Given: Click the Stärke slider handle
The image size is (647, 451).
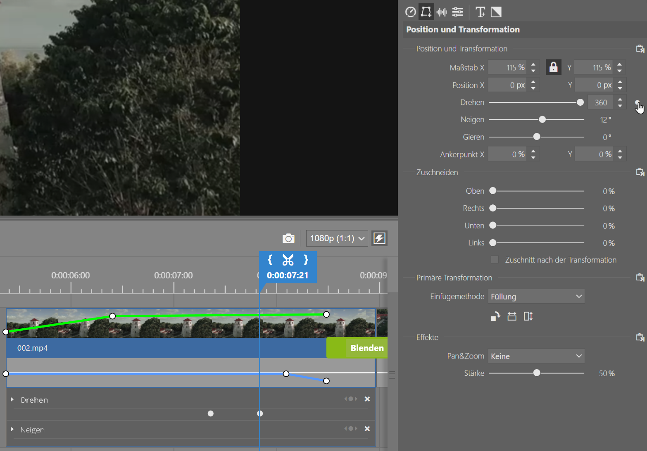Looking at the screenshot, I should click(537, 373).
